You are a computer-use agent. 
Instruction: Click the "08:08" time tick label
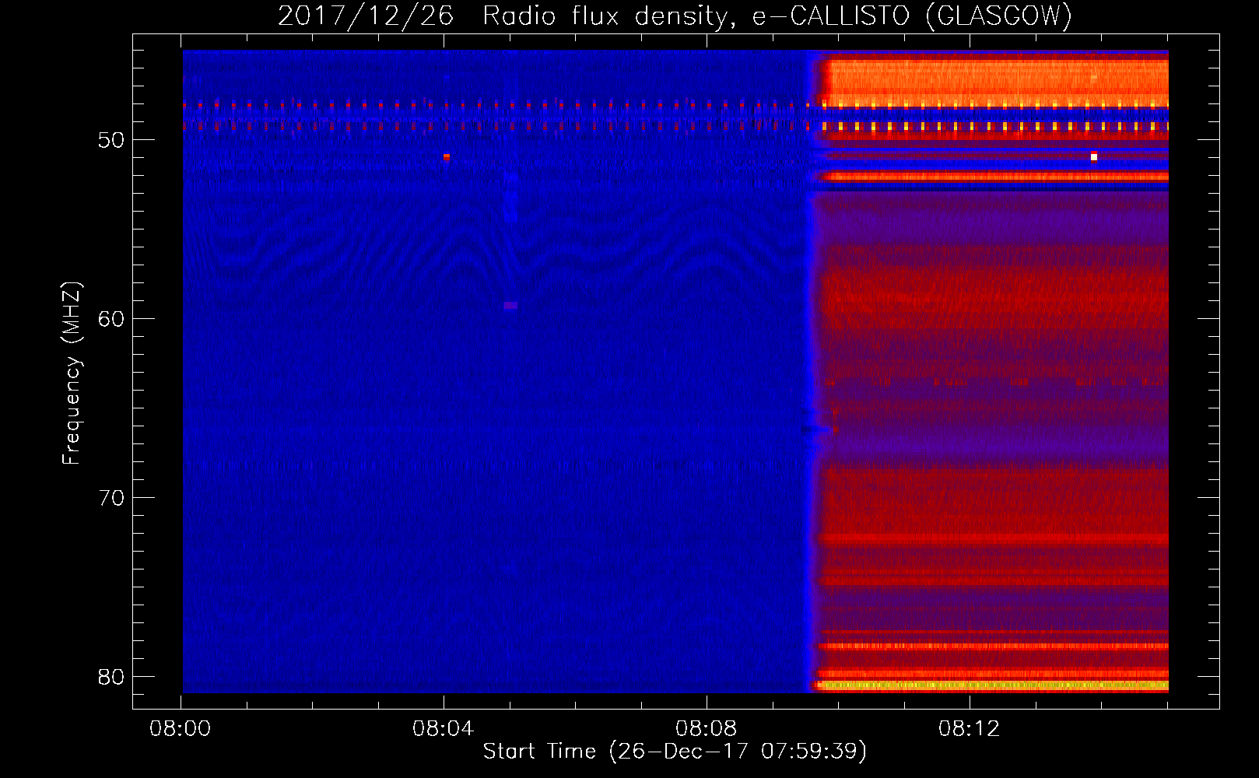pyautogui.click(x=707, y=729)
